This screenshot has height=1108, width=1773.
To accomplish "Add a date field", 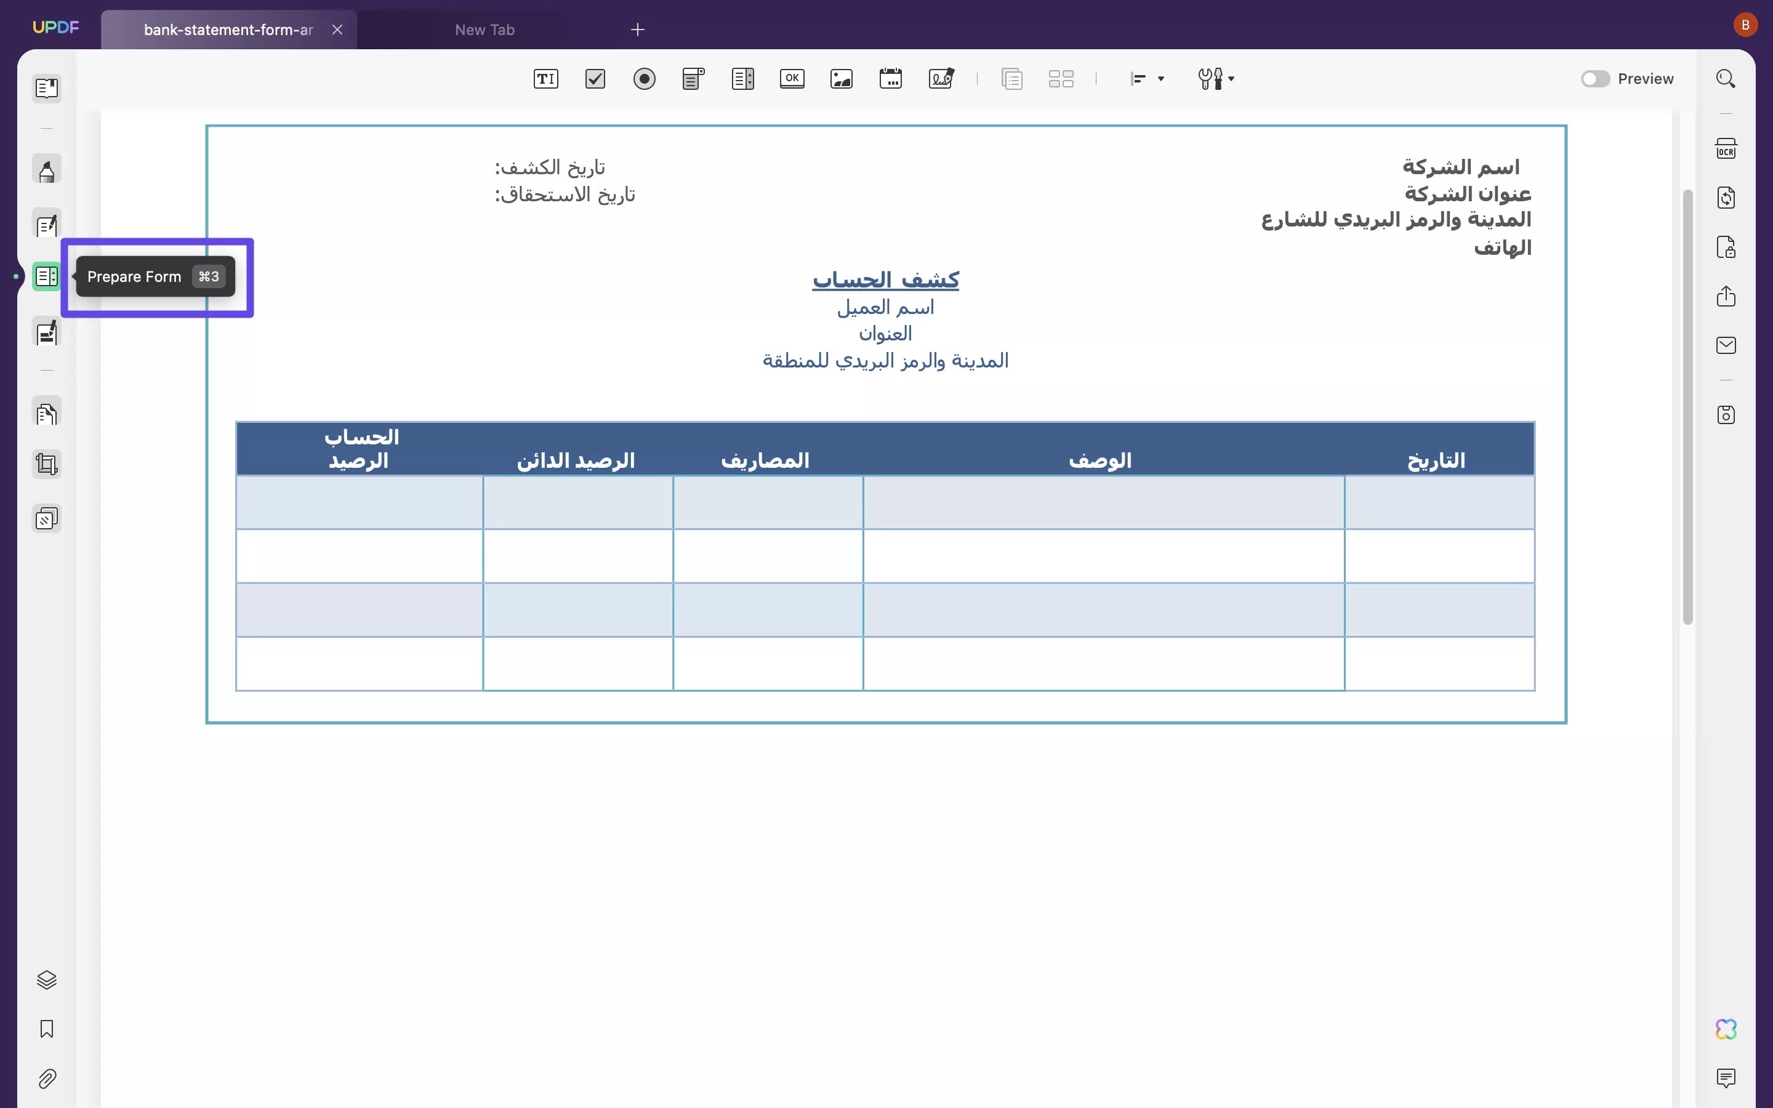I will [x=889, y=78].
